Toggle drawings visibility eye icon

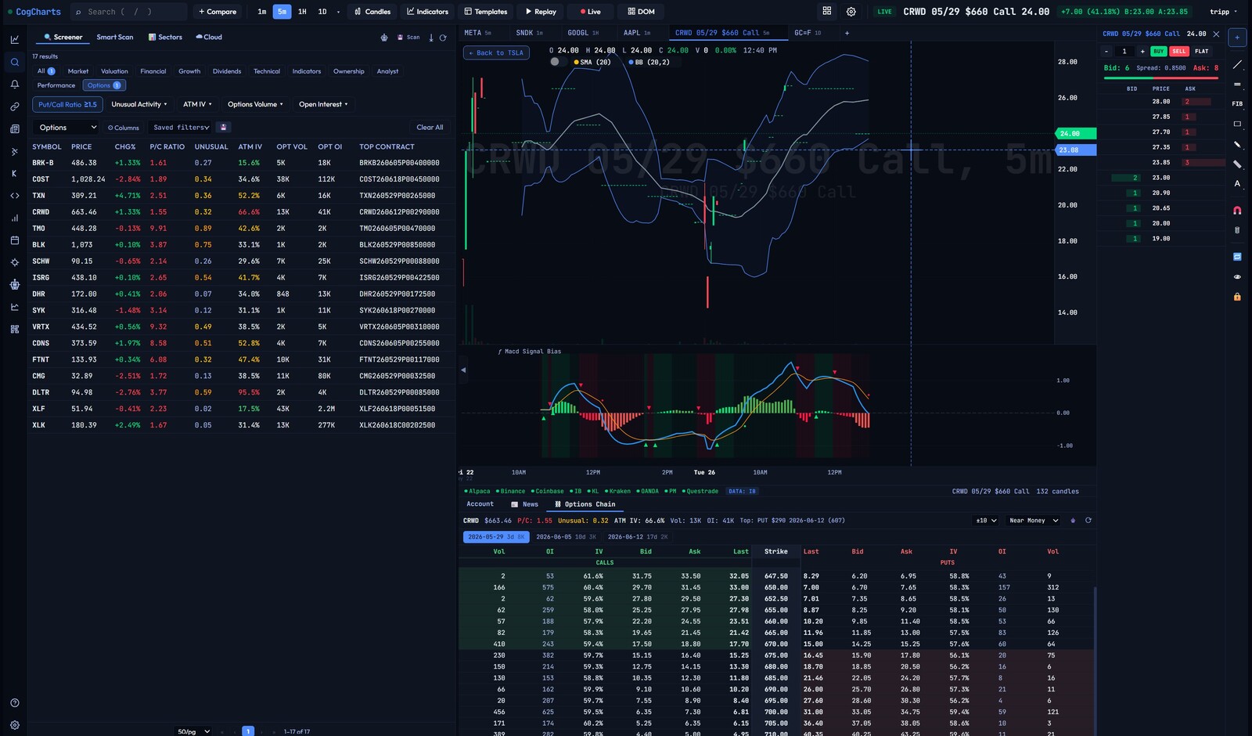click(x=1237, y=276)
